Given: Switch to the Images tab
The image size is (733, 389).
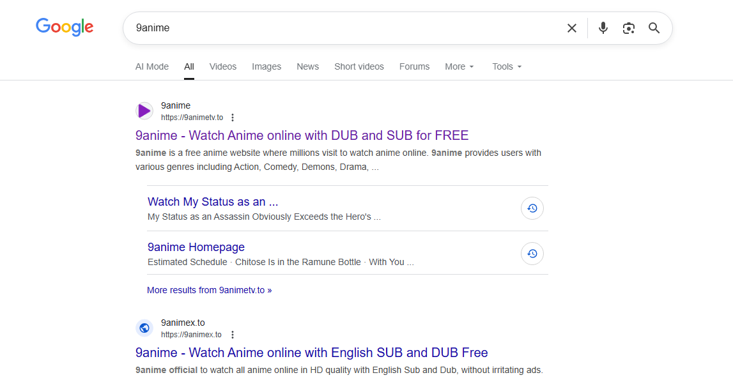Looking at the screenshot, I should (x=266, y=66).
